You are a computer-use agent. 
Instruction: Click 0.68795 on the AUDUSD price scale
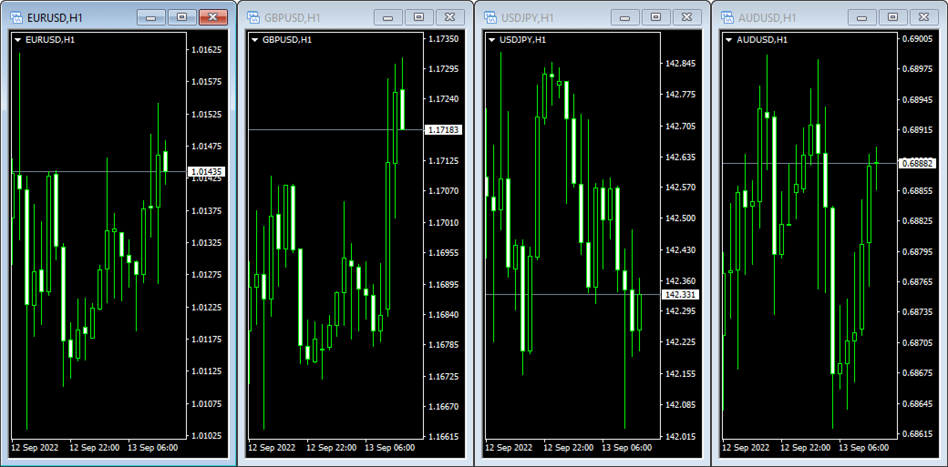[x=917, y=252]
